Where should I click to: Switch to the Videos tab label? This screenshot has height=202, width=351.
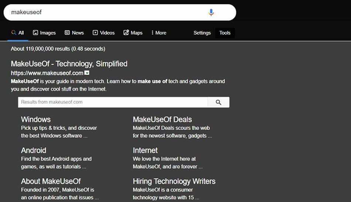click(107, 33)
